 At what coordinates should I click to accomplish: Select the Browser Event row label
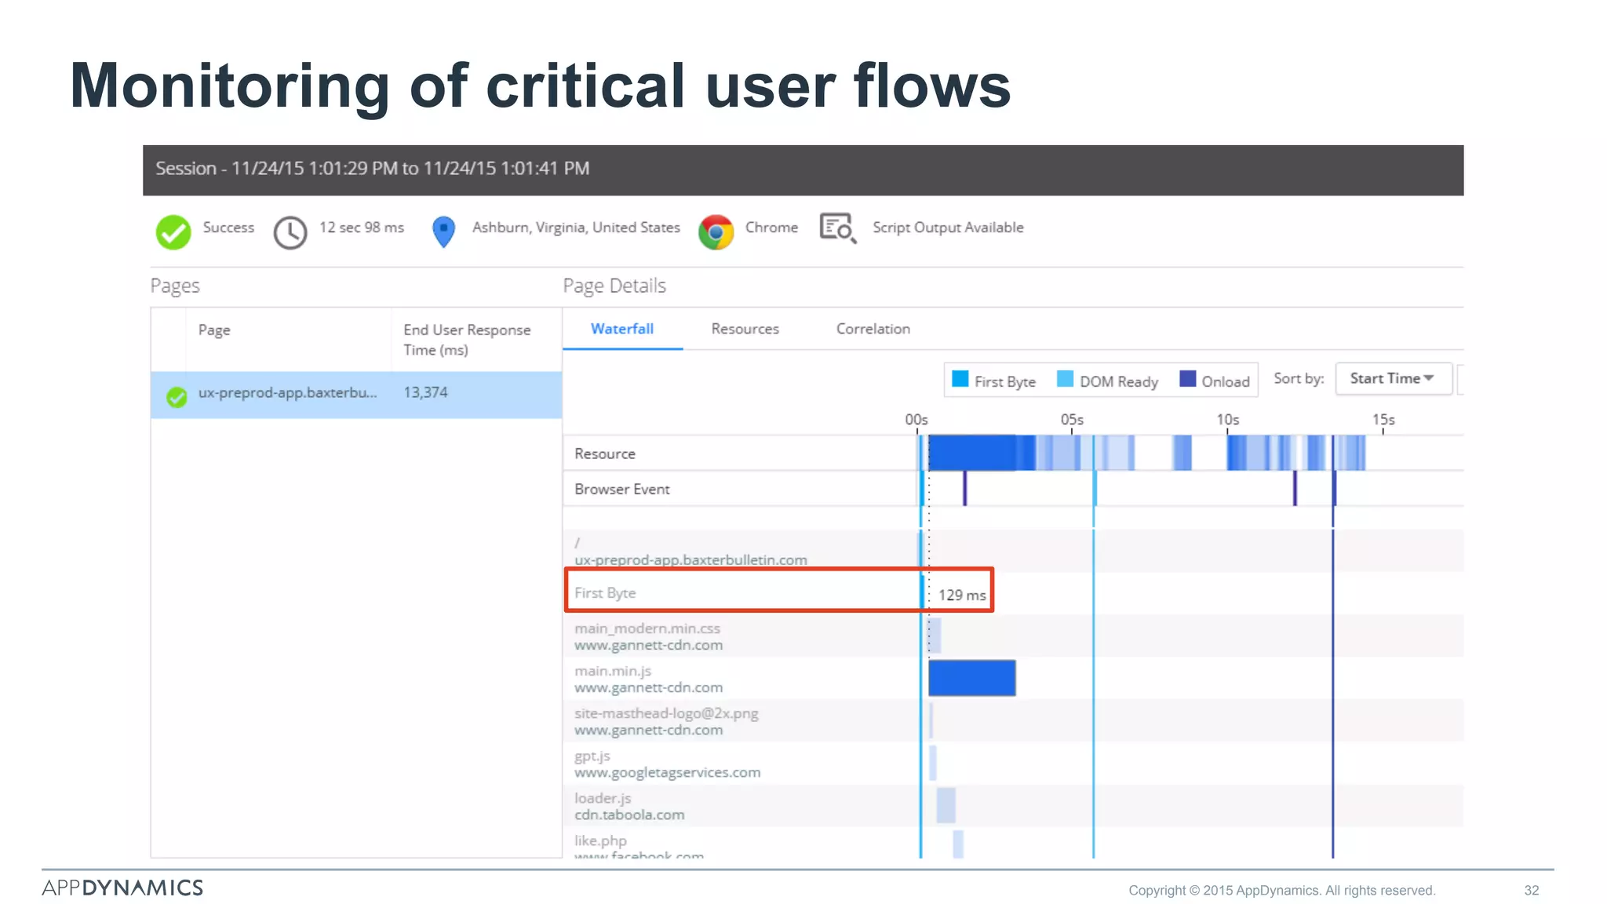pyautogui.click(x=622, y=489)
